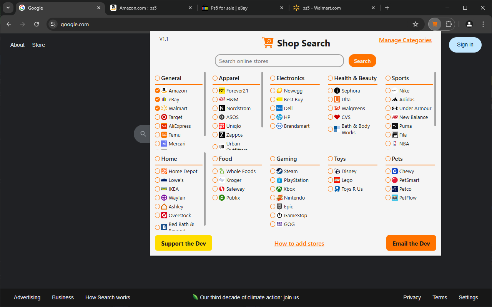The width and height of the screenshot is (492, 307).
Task: Select all stores in Electronics category
Action: [x=273, y=78]
